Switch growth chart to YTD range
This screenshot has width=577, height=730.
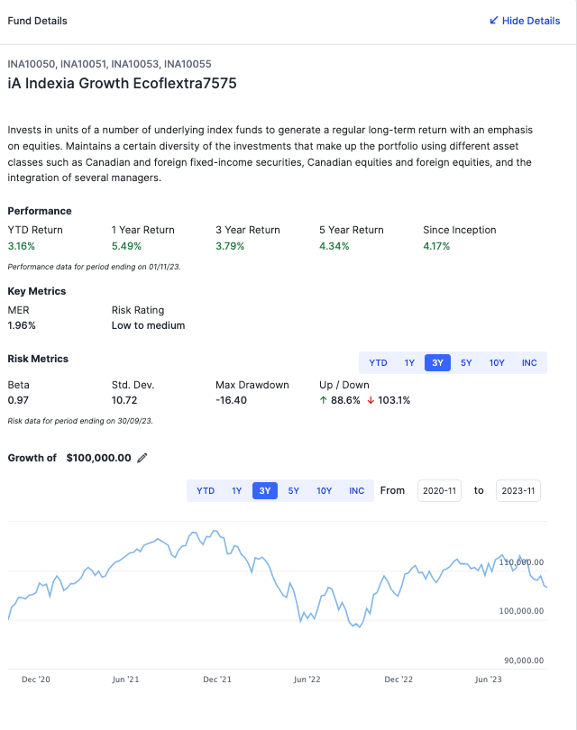206,490
